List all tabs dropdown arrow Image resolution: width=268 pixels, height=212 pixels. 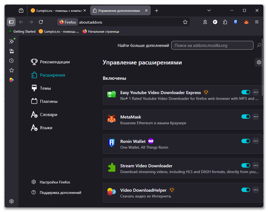coord(209,10)
